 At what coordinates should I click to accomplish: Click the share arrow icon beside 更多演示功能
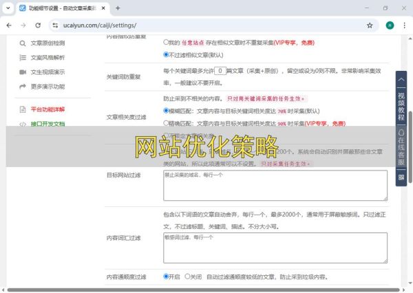point(23,87)
